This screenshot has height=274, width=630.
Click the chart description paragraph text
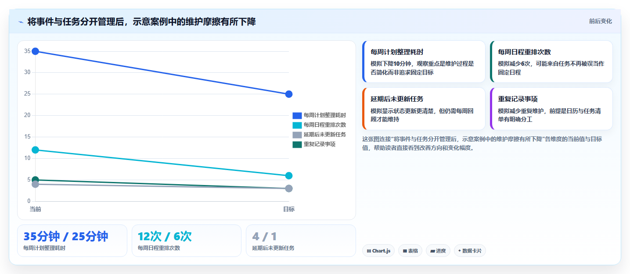tap(483, 143)
